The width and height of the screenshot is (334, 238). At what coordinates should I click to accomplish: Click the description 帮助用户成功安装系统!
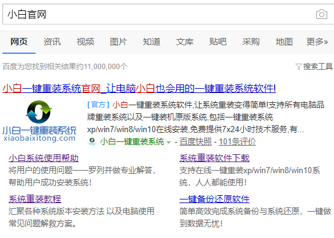[50, 182]
